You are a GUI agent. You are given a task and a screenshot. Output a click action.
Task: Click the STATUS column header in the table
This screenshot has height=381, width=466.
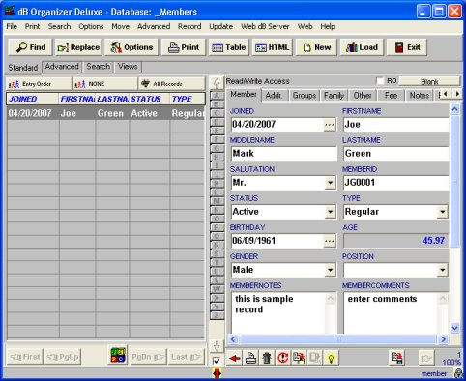pyautogui.click(x=150, y=99)
